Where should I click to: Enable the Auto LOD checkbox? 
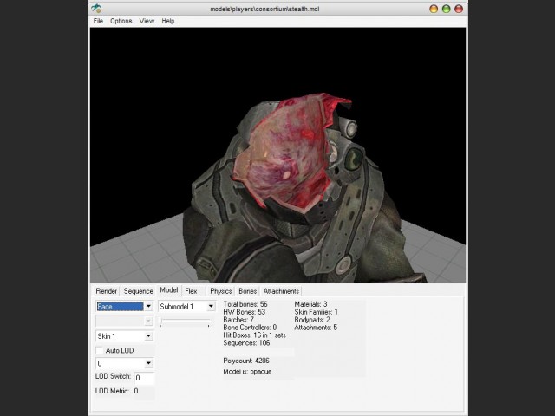[100, 350]
